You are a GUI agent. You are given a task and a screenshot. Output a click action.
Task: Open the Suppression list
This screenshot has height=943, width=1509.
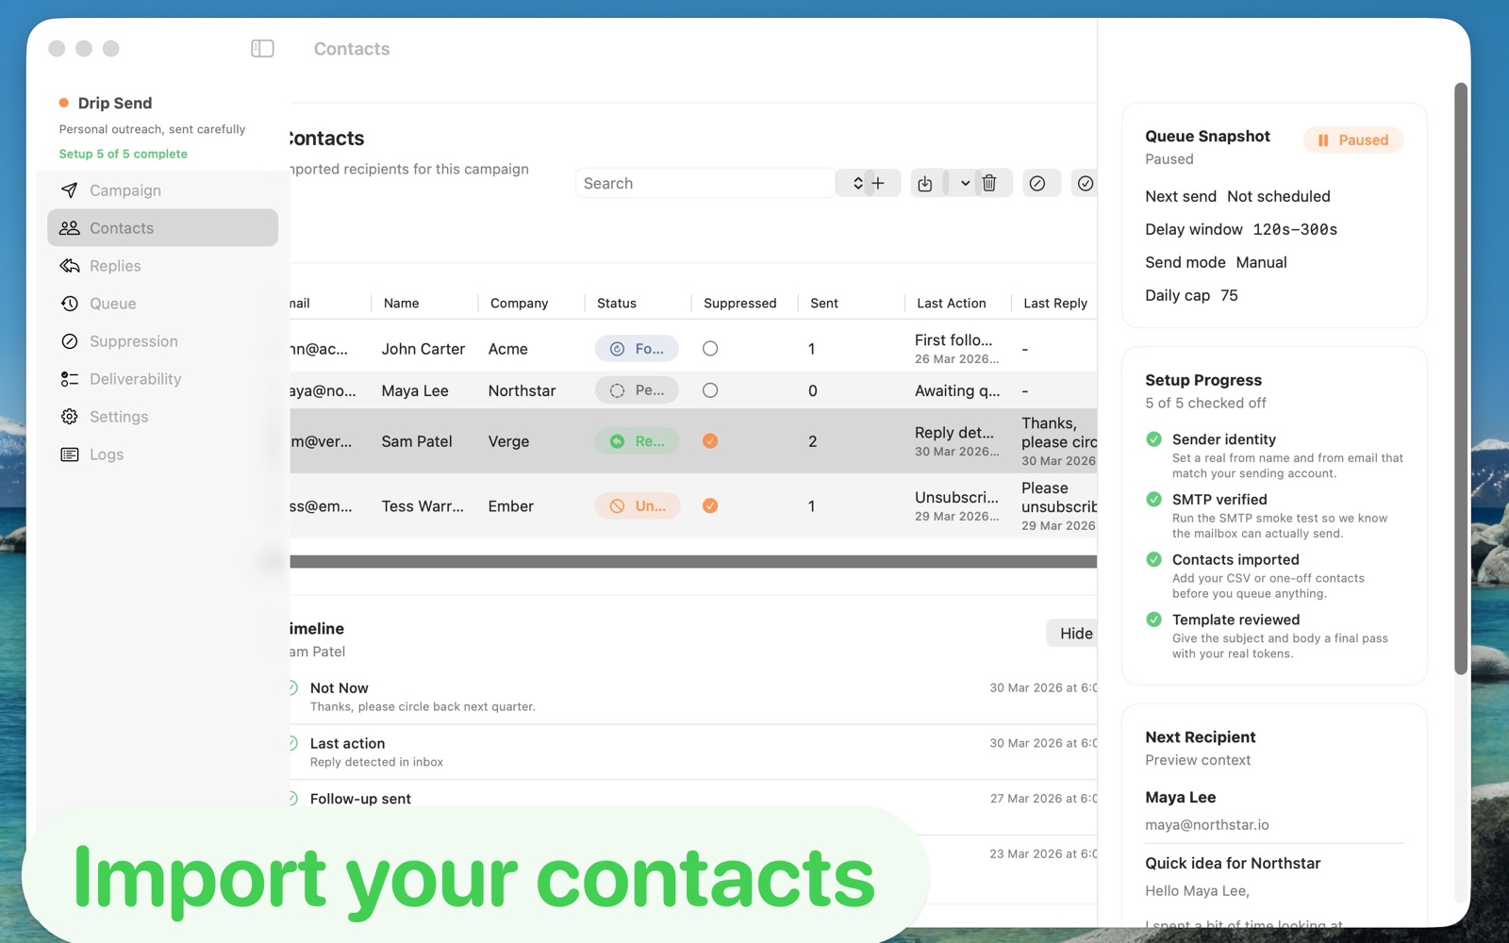coord(133,340)
